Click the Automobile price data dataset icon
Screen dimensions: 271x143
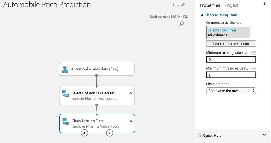tap(65, 69)
